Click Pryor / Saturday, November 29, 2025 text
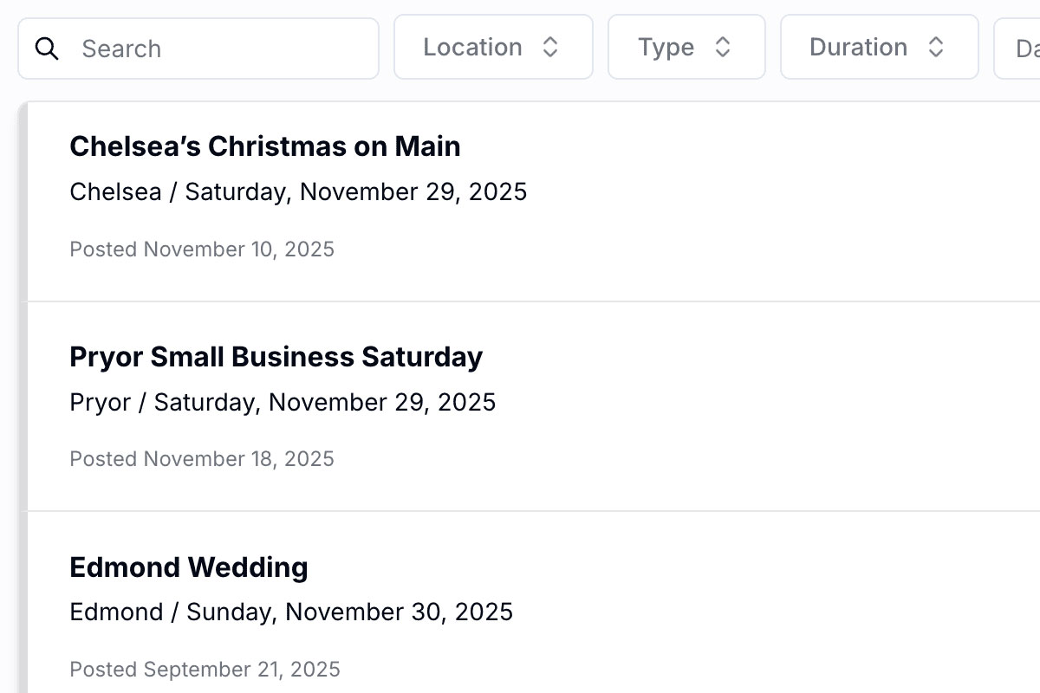Screen dimensions: 1040x693 click(x=283, y=402)
